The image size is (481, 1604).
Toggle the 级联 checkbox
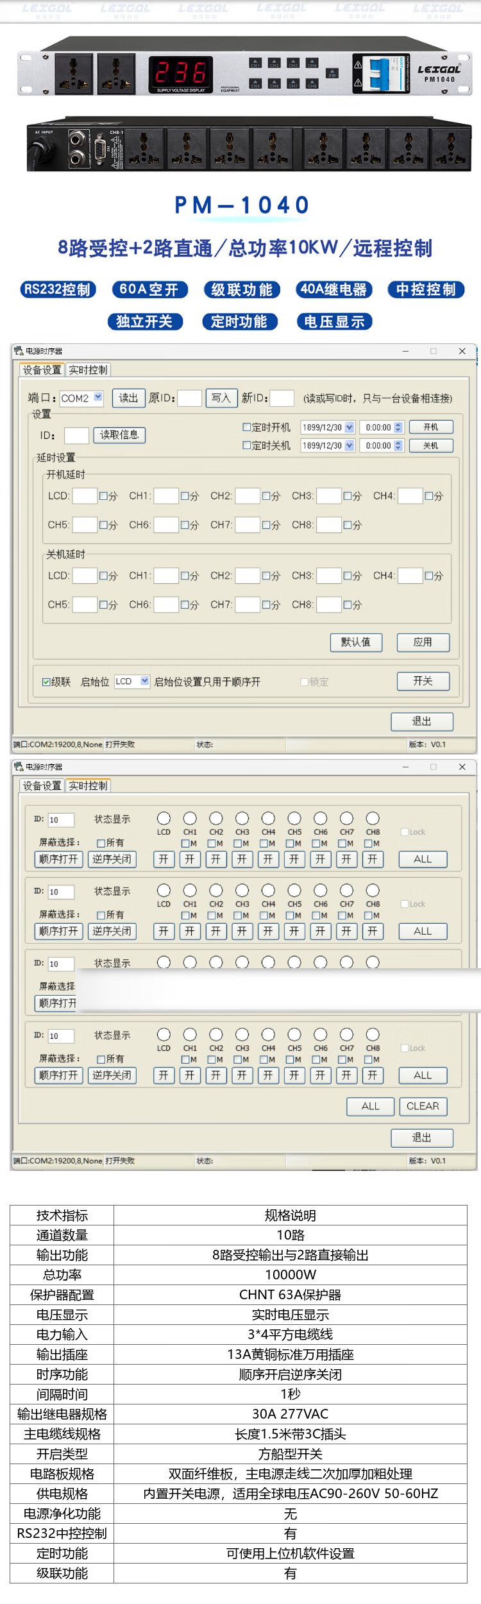point(46,682)
